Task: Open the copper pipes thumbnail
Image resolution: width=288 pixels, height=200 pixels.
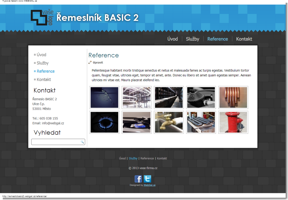Action: coord(233,97)
